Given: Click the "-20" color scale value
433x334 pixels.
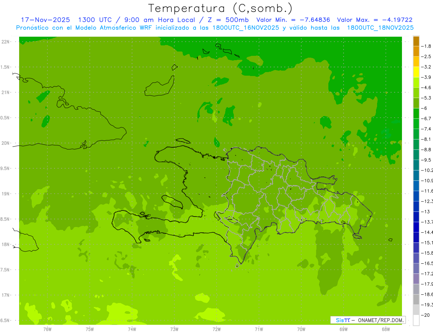Looking at the screenshot, I should 426,315.
